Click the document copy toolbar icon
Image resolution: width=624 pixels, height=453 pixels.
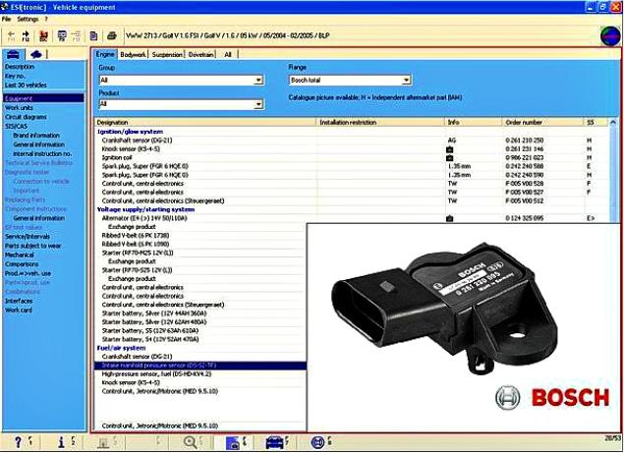pos(93,35)
